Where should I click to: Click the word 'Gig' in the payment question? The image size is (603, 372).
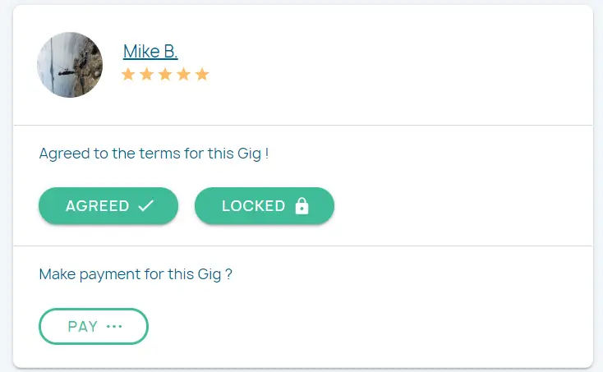pos(209,274)
